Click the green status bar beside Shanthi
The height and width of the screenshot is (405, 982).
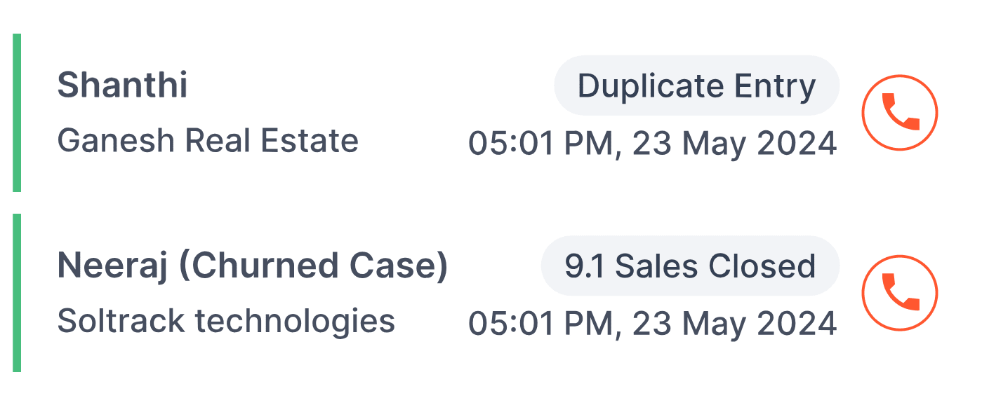click(x=17, y=113)
